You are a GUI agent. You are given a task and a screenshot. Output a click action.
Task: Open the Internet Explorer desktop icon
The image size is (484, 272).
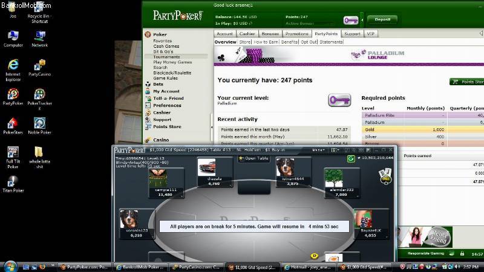pos(13,70)
